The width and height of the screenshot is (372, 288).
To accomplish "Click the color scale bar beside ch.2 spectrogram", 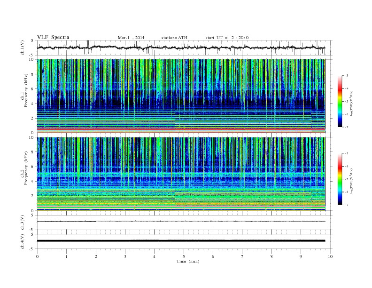I will pyautogui.click(x=340, y=179).
